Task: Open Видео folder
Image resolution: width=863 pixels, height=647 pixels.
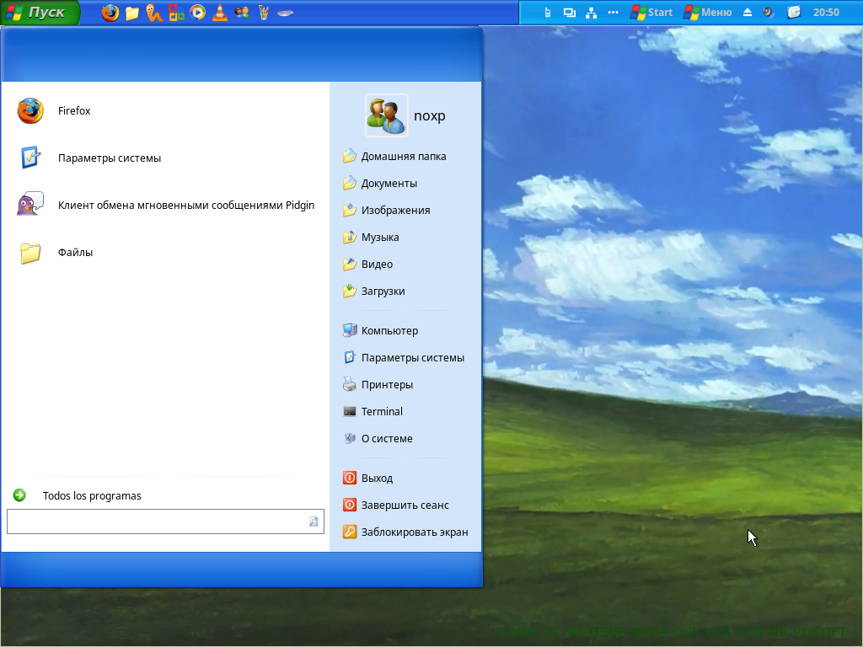Action: [x=405, y=265]
